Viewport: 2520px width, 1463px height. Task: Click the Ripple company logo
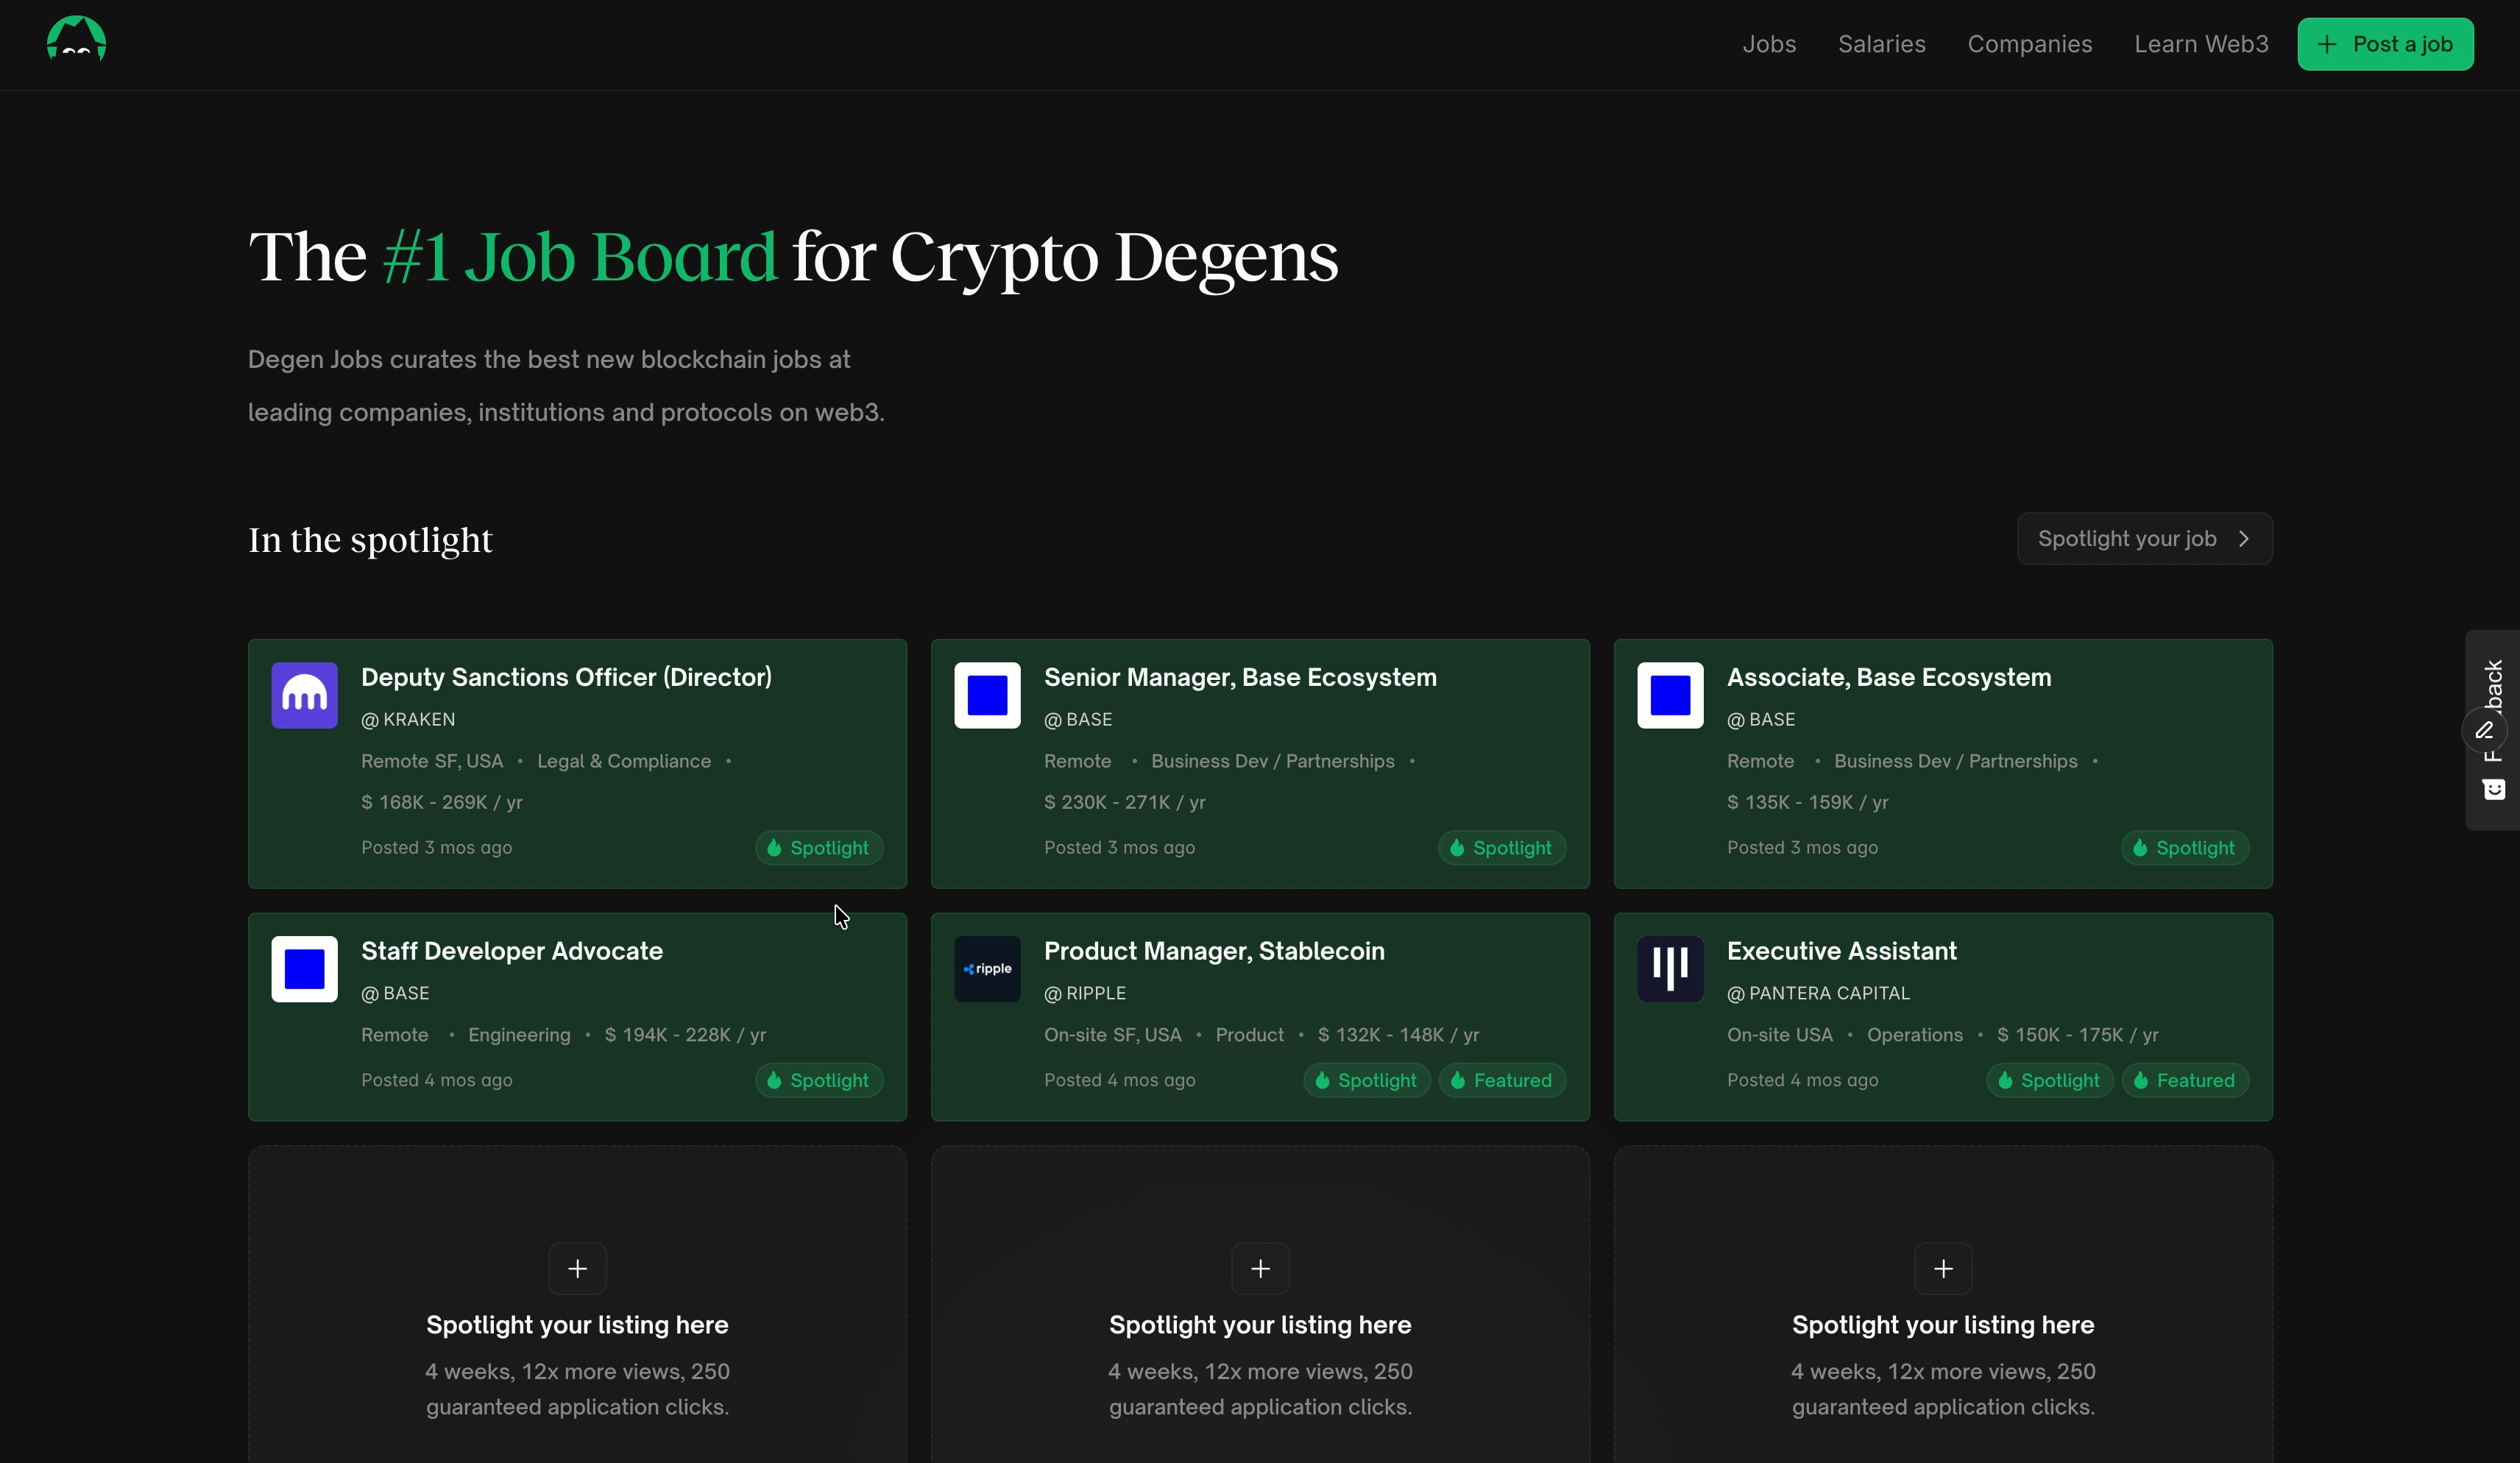tap(987, 968)
